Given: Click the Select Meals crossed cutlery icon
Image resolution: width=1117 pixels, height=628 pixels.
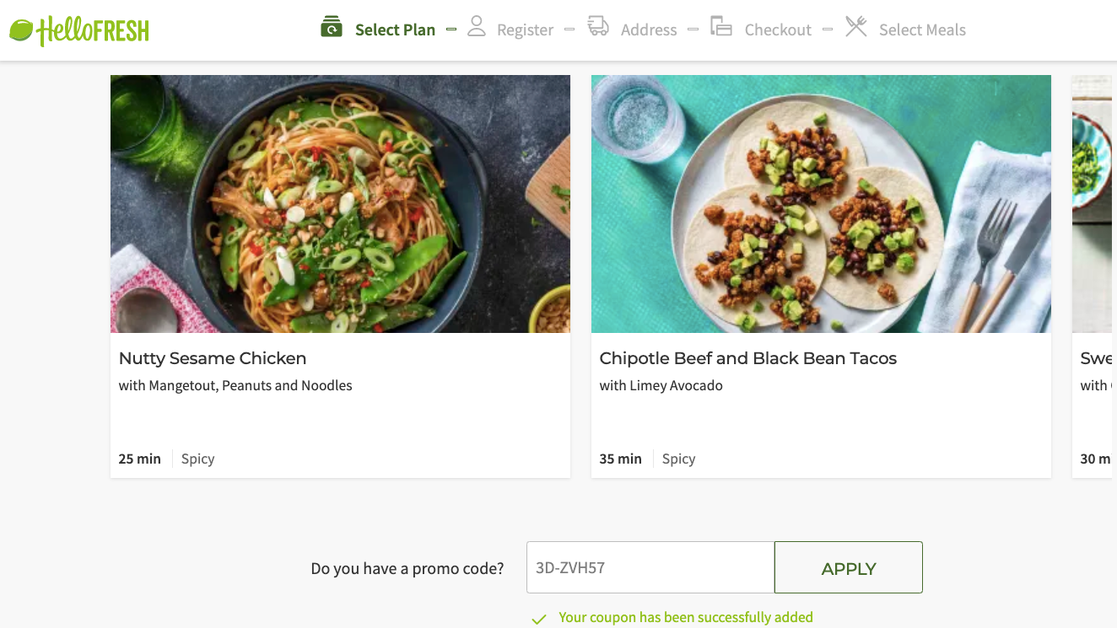Looking at the screenshot, I should click(855, 26).
